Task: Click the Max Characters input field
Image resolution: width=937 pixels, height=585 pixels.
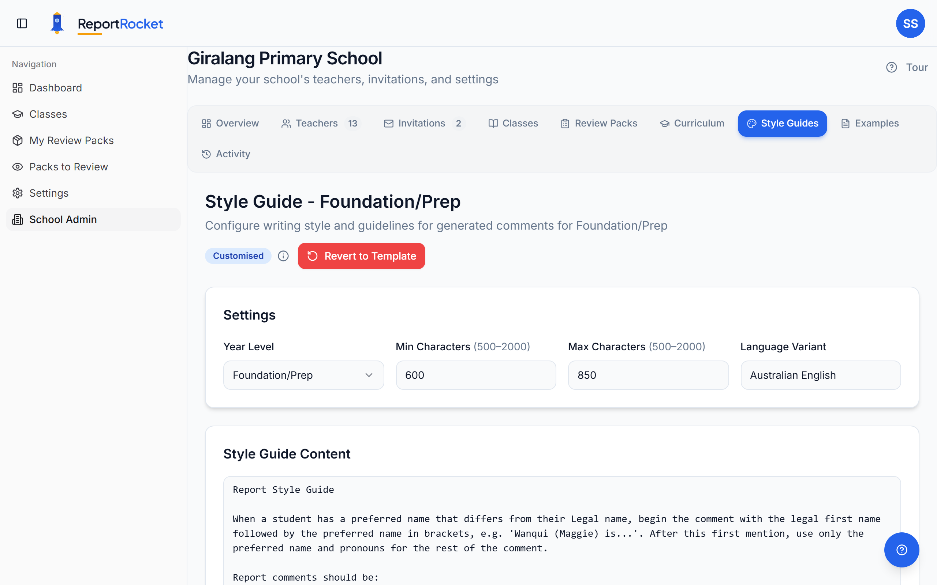Action: point(648,375)
